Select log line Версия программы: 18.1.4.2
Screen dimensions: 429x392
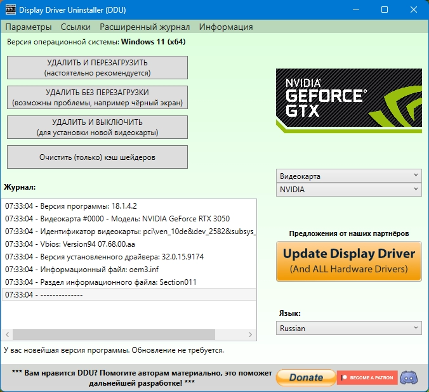(x=129, y=206)
